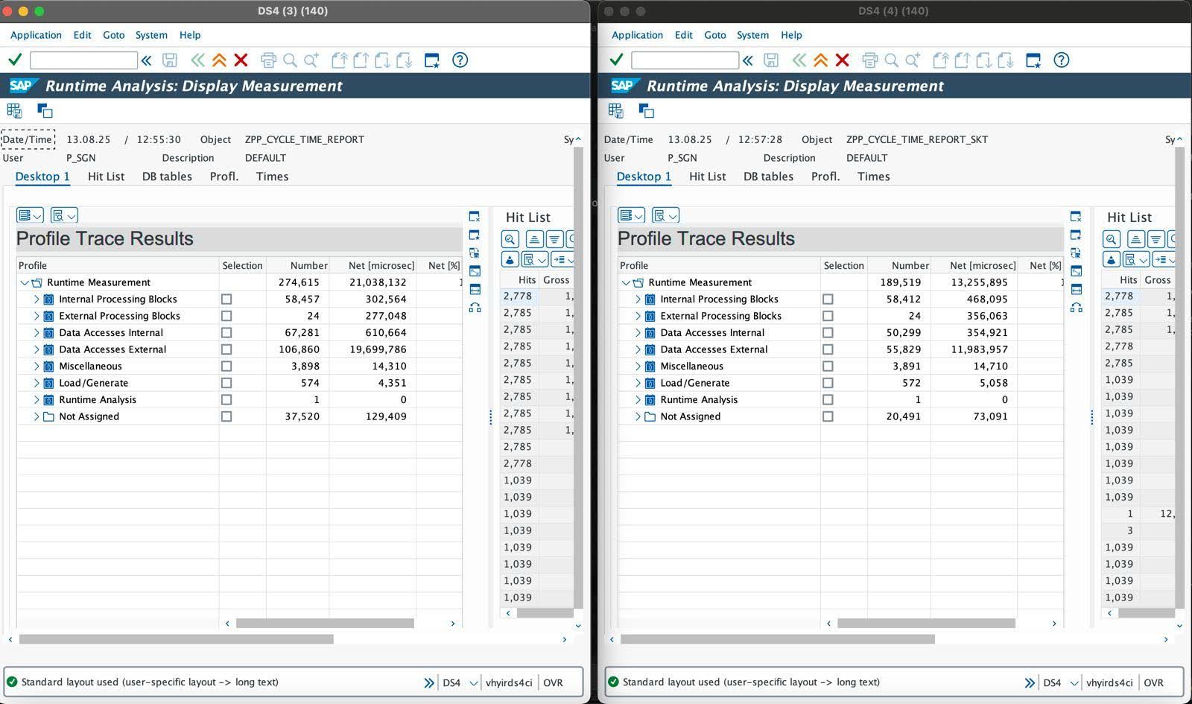
Task: Click the pyramid filter icon in the Hit List toolbar
Action: (x=509, y=259)
